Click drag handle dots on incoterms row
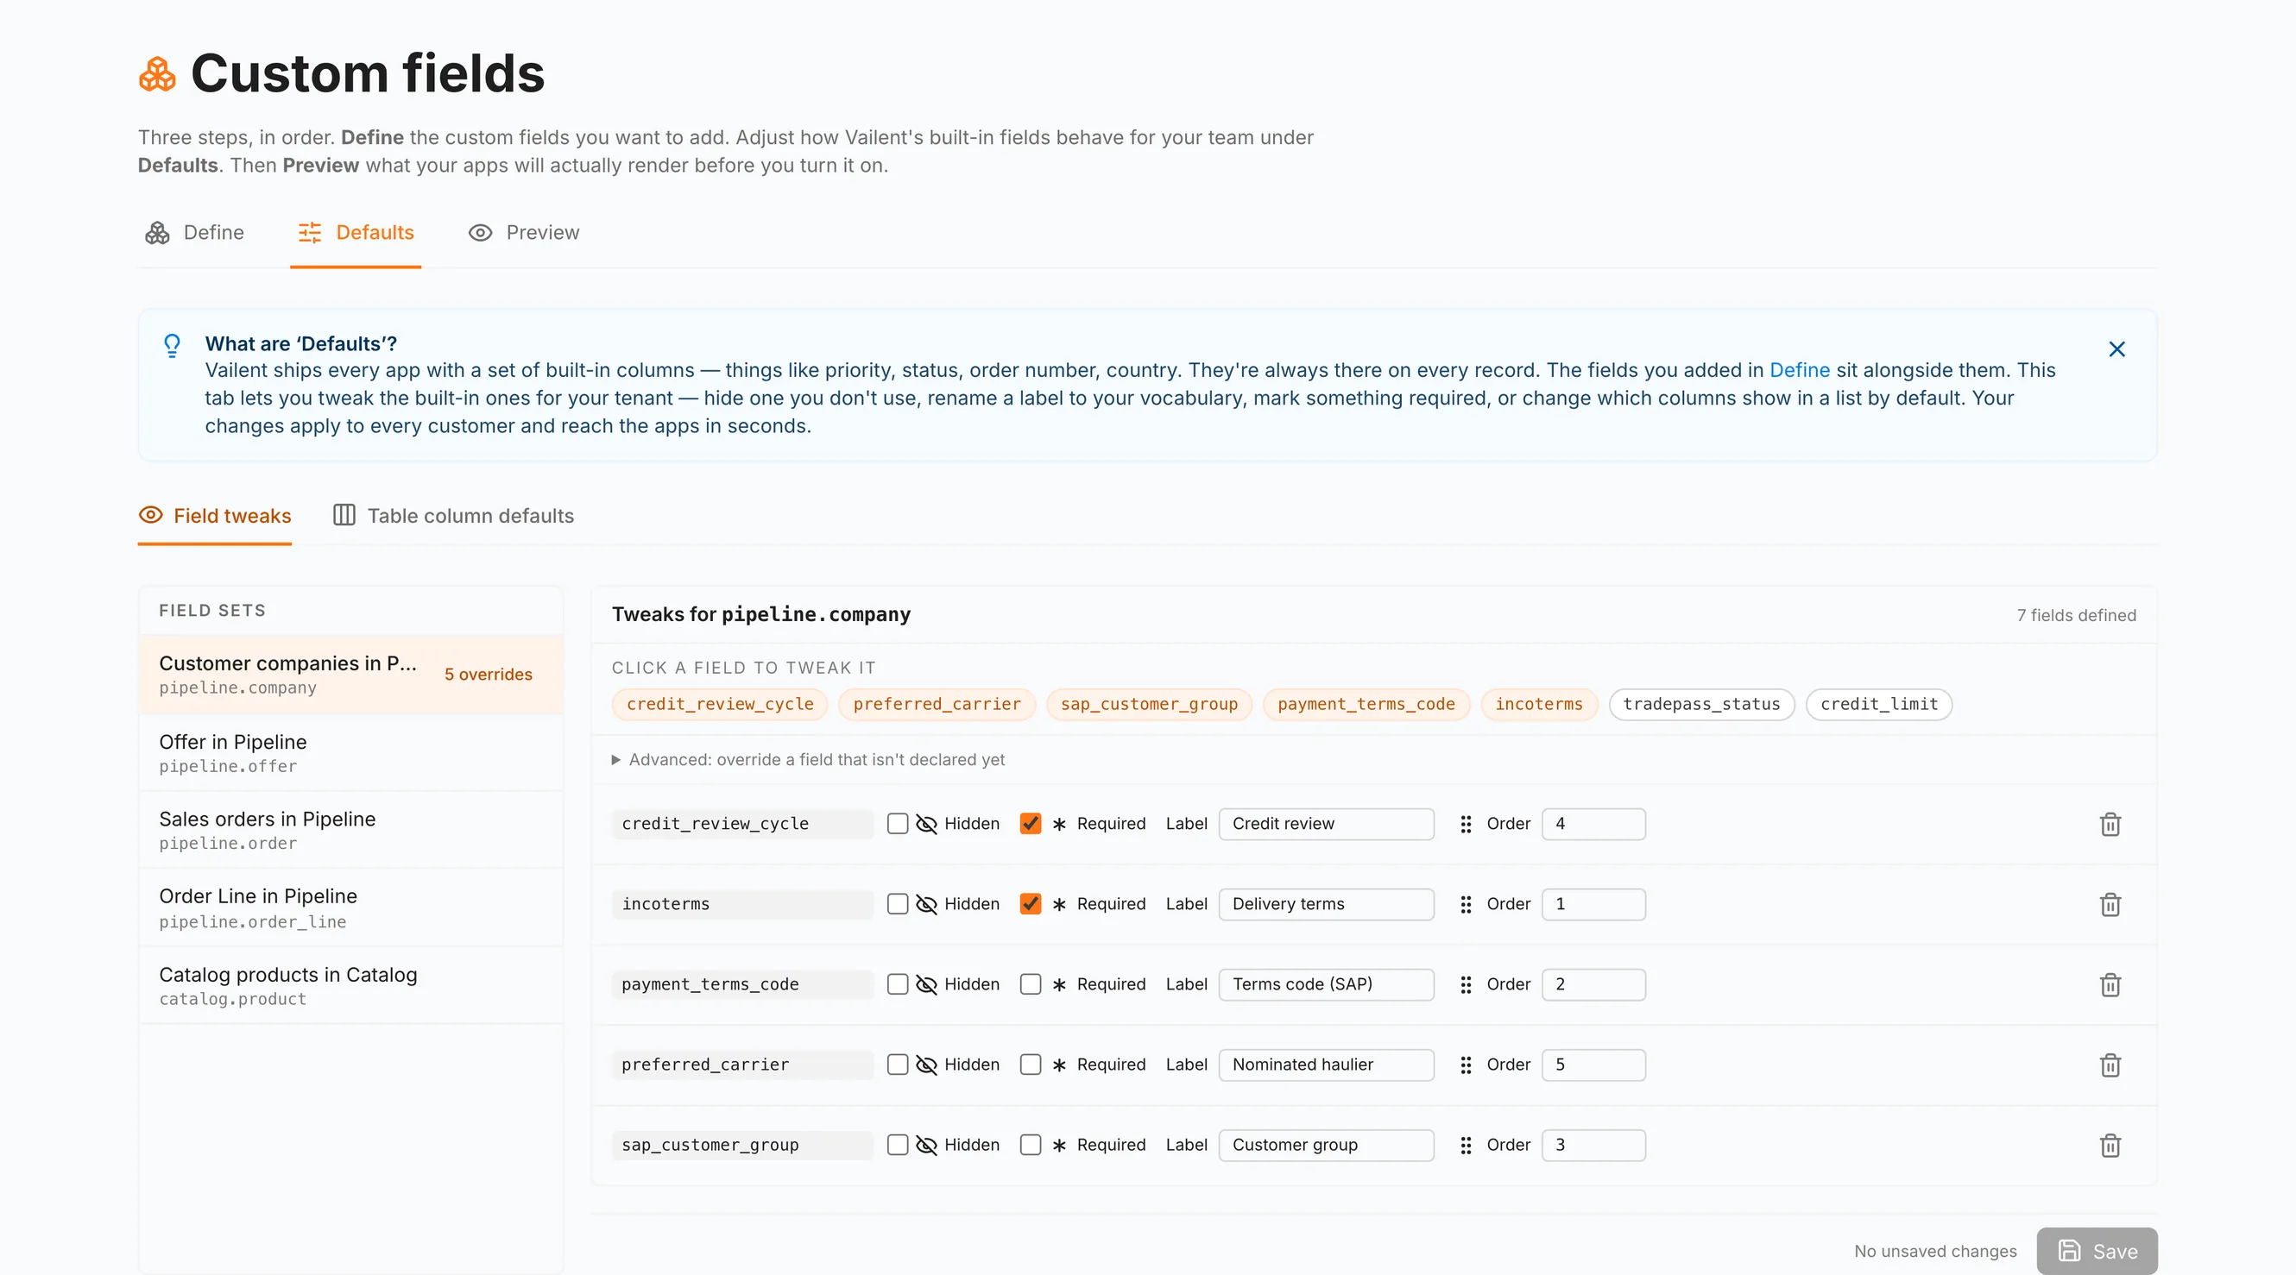This screenshot has width=2296, height=1275. coord(1466,904)
